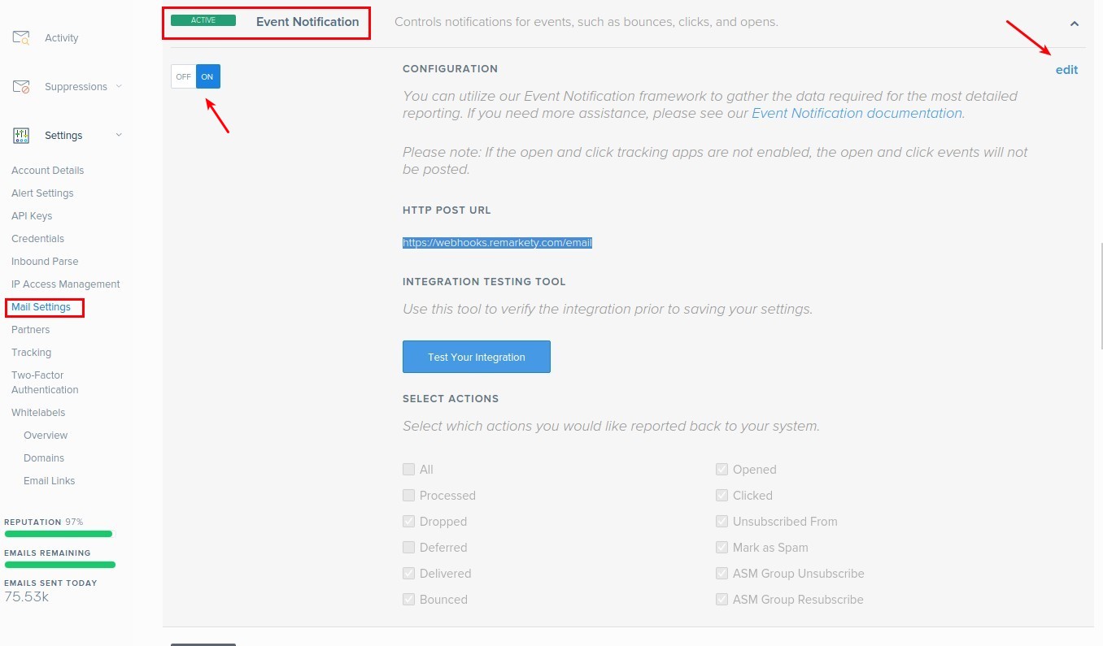Open the Whitelabels section
The height and width of the screenshot is (646, 1103).
[38, 413]
